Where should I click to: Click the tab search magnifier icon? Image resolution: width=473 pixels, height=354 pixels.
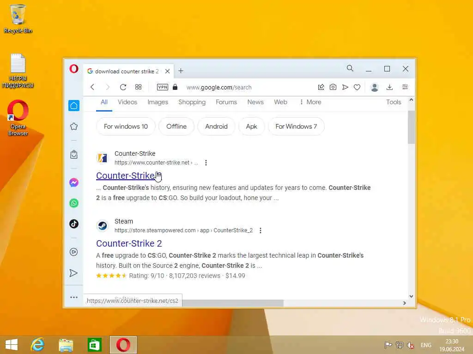point(350,68)
